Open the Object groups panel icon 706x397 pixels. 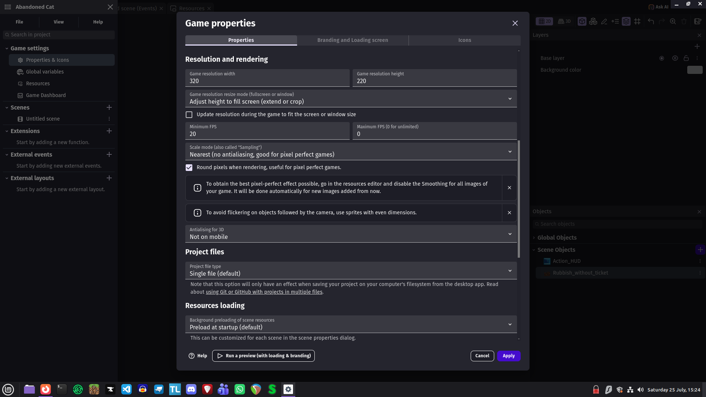coord(593,21)
